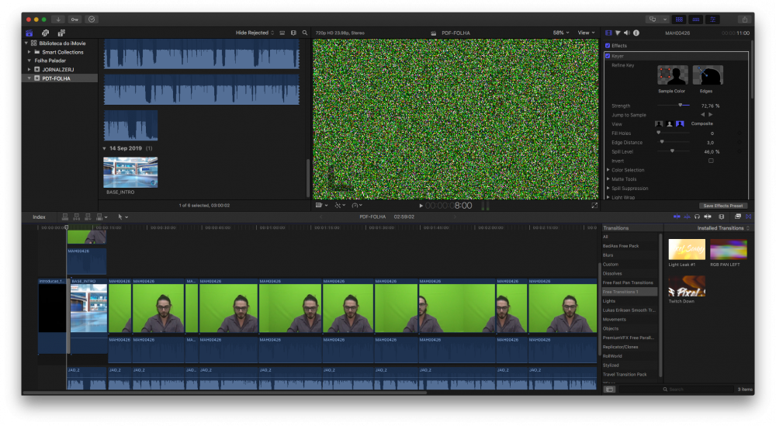Show the Video inspector filmstrip icon
This screenshot has width=776, height=426.
(608, 33)
